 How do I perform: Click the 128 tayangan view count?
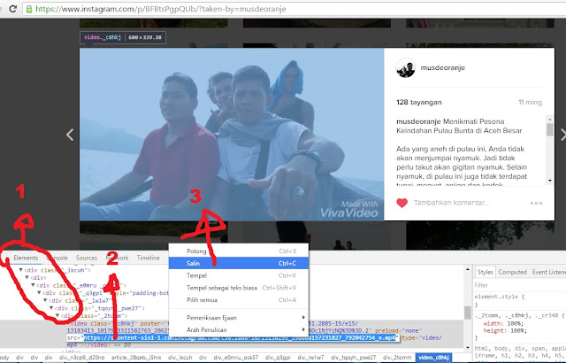click(418, 102)
